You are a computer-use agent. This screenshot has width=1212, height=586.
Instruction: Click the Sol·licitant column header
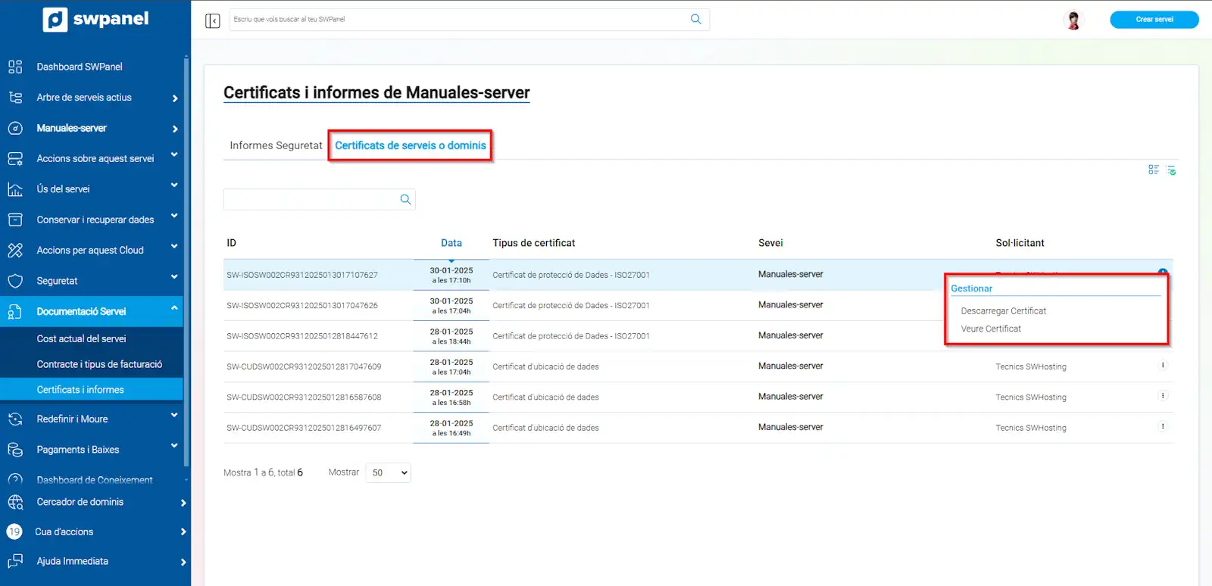coord(1020,243)
